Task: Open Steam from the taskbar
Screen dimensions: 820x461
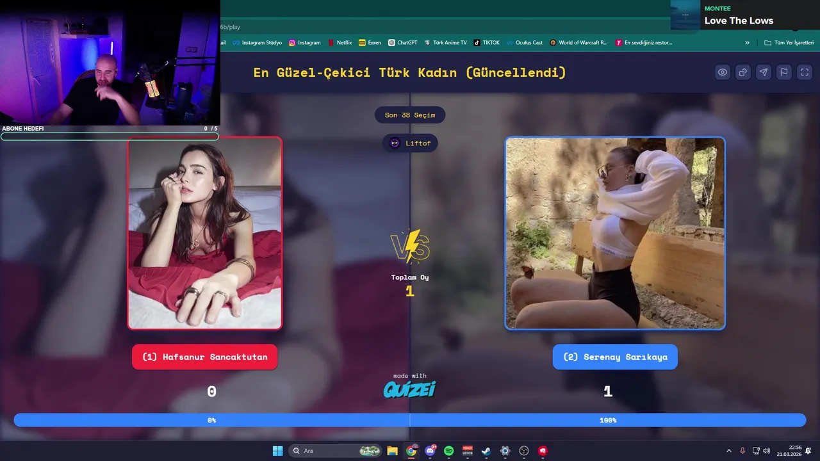Action: tap(486, 451)
